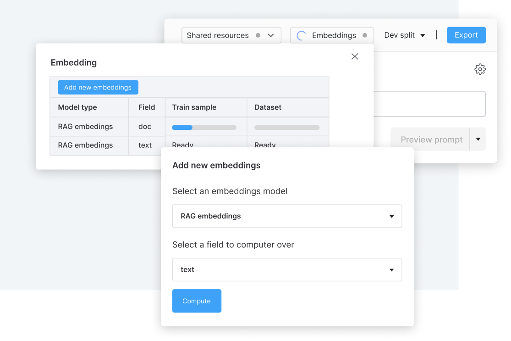Click the Shared resources status dot

click(x=258, y=35)
